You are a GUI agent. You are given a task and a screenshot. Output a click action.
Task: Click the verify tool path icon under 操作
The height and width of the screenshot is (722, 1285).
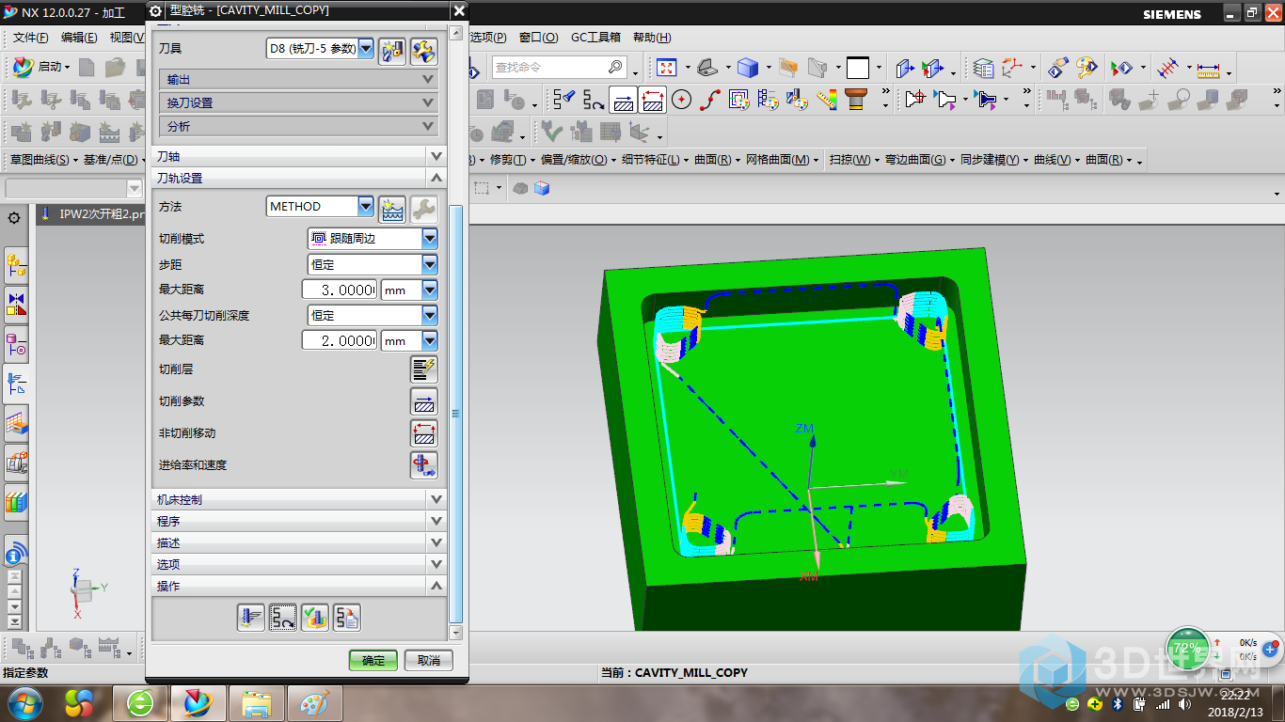click(x=315, y=618)
